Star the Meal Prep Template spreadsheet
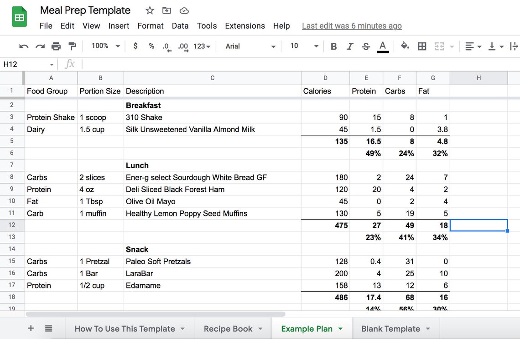The height and width of the screenshot is (339, 520). [x=150, y=10]
